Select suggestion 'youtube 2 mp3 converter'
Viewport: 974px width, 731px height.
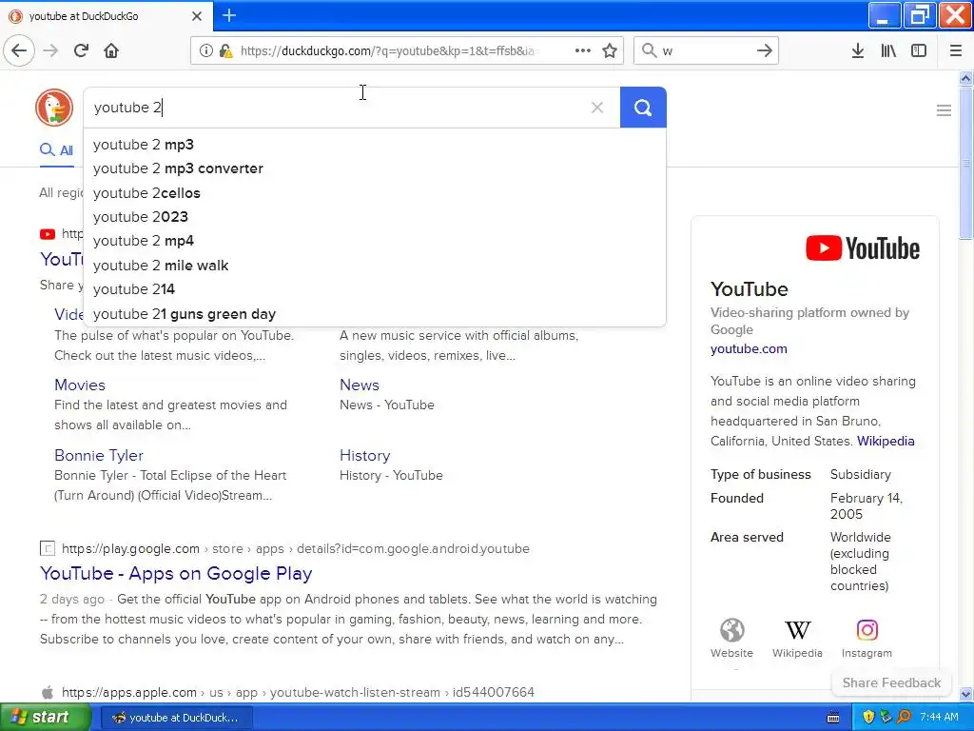coord(375,168)
